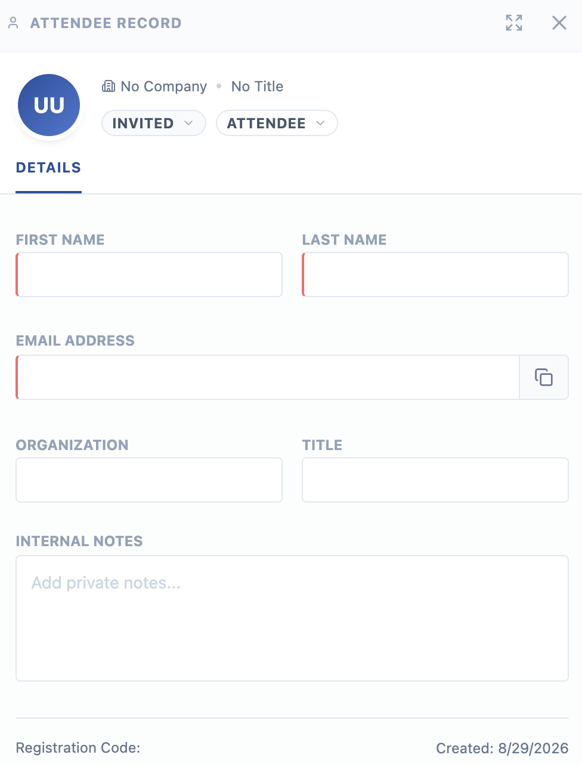Click the building icon next to No Company
This screenshot has height=764, width=582.
(109, 87)
